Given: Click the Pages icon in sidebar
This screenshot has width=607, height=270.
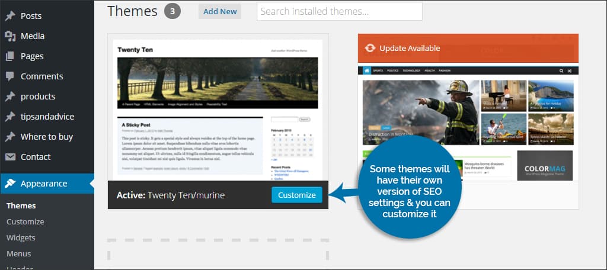Looking at the screenshot, I should pos(10,56).
